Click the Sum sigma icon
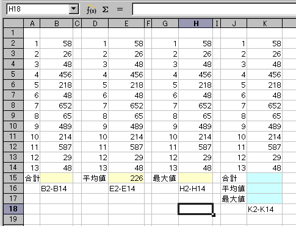The image size is (296, 226). click(105, 9)
